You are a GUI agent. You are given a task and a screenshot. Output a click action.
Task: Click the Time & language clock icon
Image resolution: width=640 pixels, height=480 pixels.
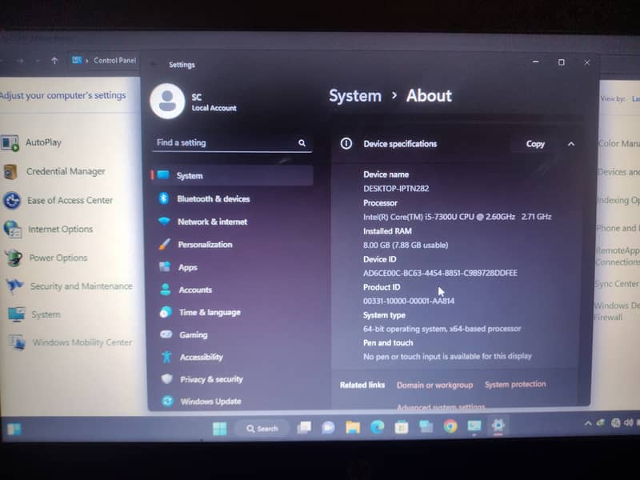(166, 312)
